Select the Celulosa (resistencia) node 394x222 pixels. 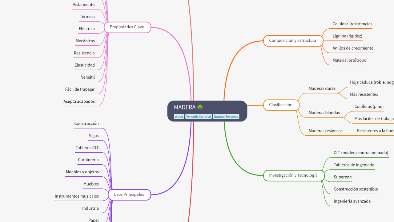click(352, 24)
